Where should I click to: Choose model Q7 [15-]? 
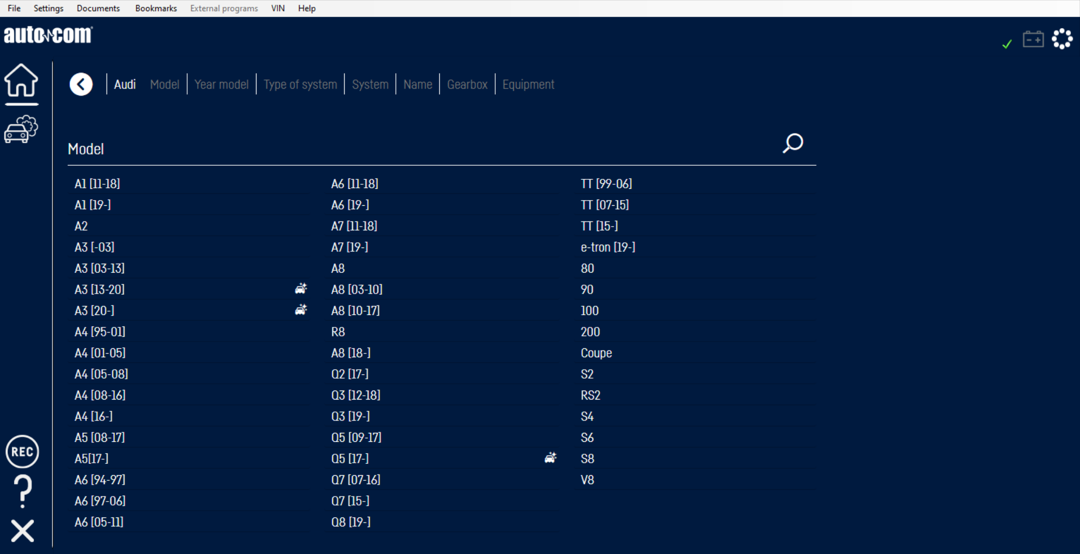coord(350,501)
